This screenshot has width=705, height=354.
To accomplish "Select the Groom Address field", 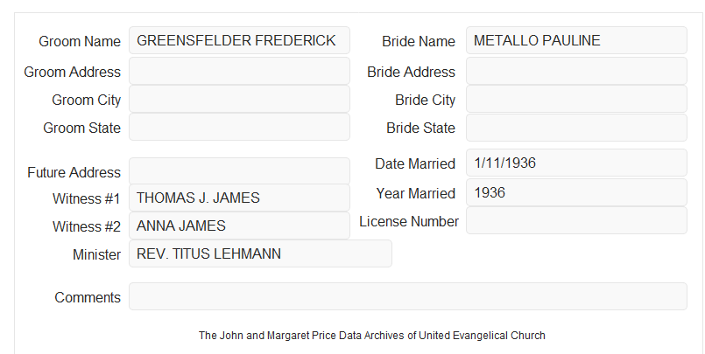I will pos(239,71).
